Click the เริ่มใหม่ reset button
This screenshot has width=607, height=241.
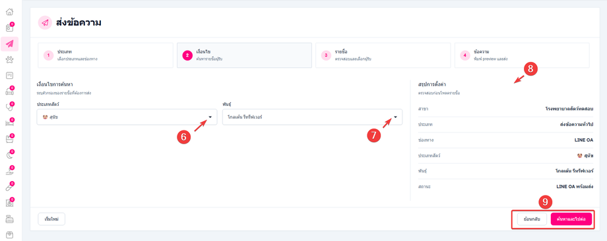pyautogui.click(x=51, y=219)
